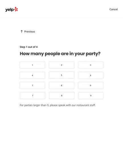Click the yelp wordmark text in header
The height and width of the screenshot is (164, 123).
point(9,10)
